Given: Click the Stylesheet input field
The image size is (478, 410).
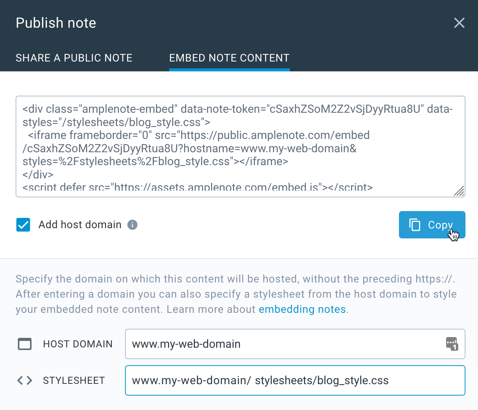Looking at the screenshot, I should click(x=295, y=380).
